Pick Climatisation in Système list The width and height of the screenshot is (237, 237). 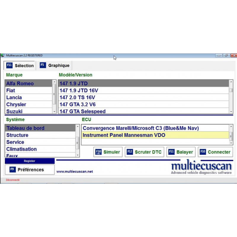[40, 149]
